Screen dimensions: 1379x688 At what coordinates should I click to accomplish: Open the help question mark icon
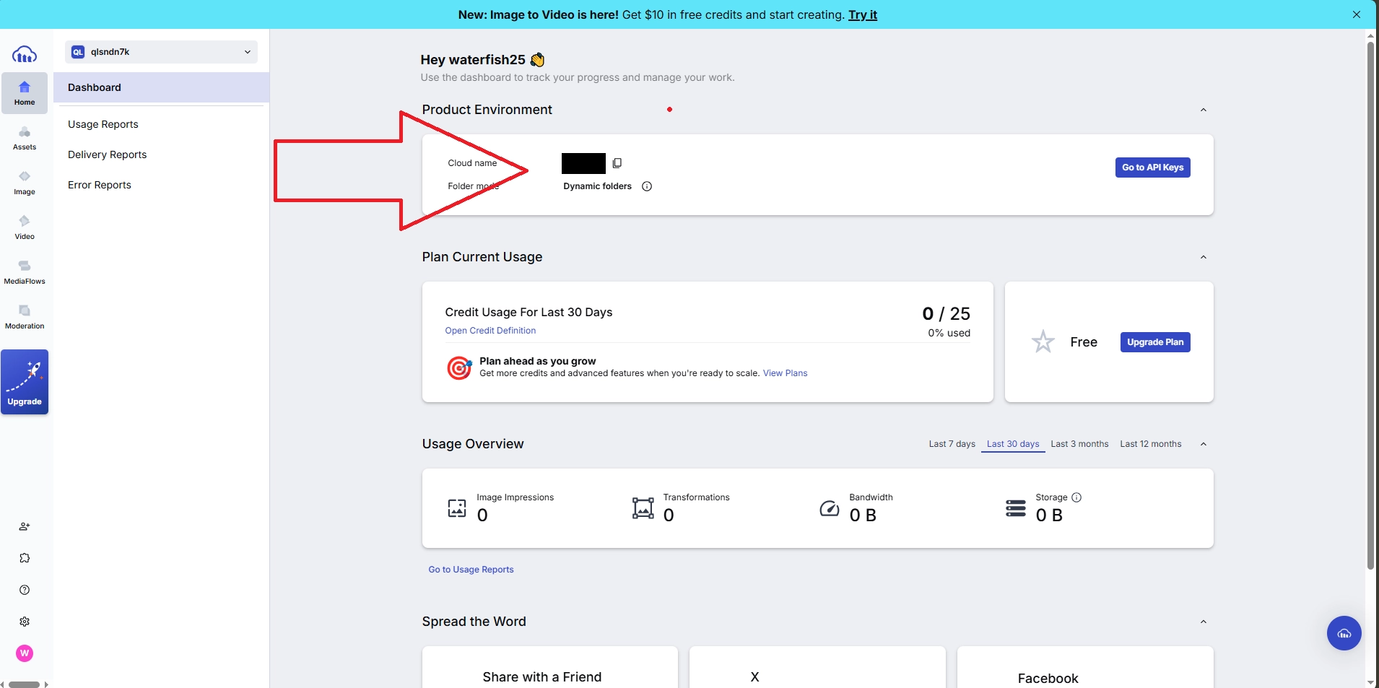point(25,590)
